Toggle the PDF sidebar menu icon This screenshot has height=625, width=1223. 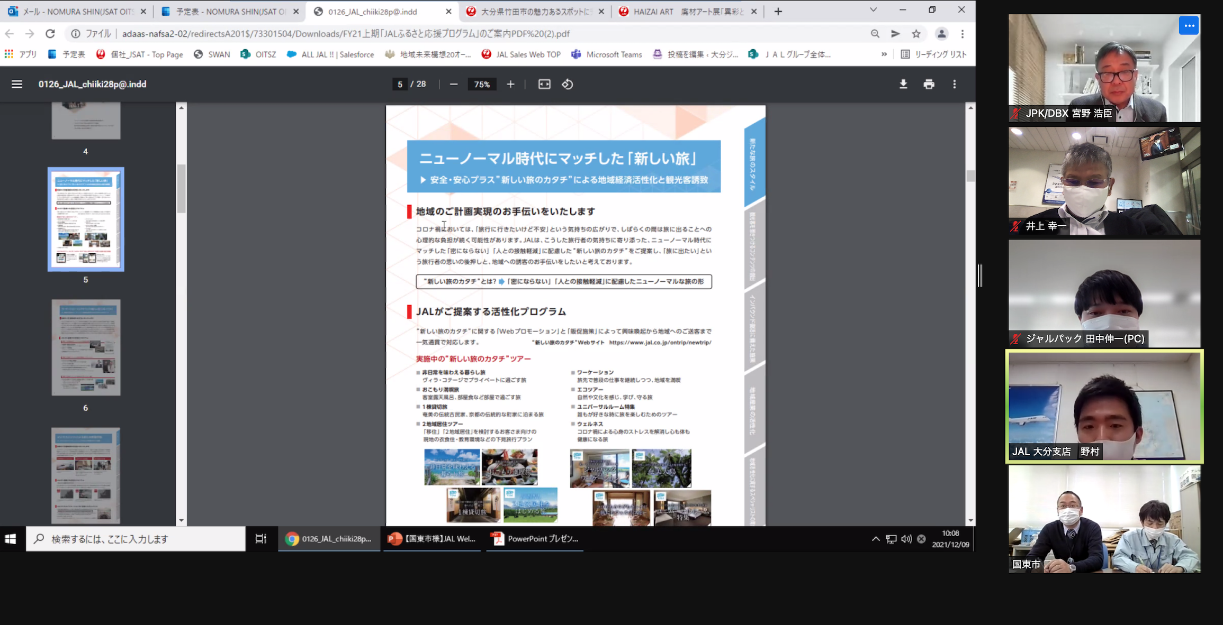(17, 84)
